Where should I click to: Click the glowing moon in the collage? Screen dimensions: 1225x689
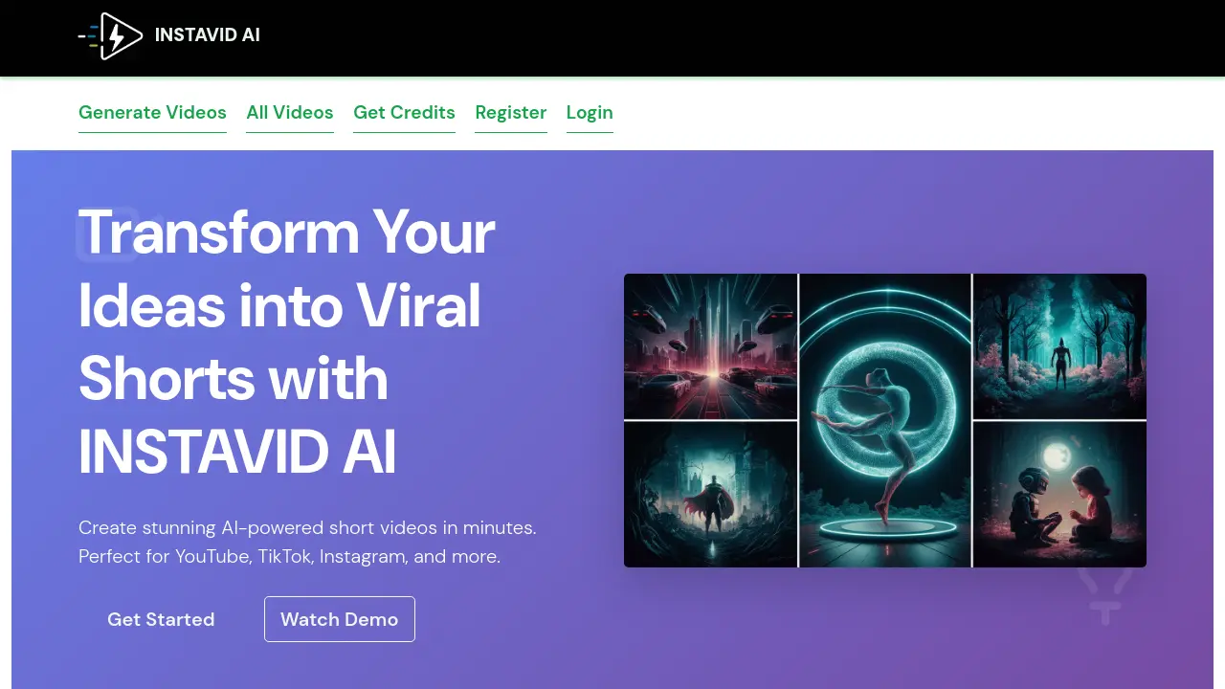point(1057,456)
